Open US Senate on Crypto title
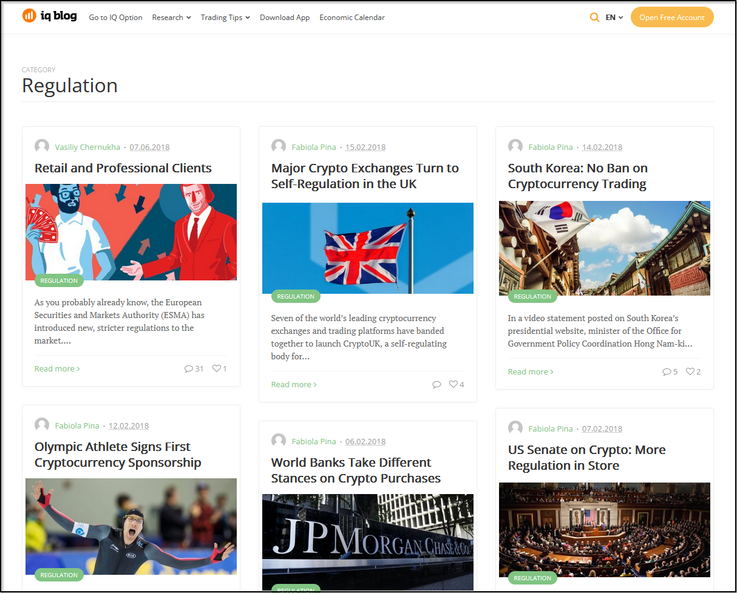The width and height of the screenshot is (737, 593). pyautogui.click(x=586, y=458)
